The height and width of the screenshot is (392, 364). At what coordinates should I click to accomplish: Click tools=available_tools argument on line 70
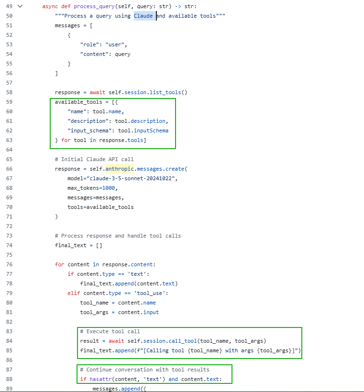(x=100, y=207)
